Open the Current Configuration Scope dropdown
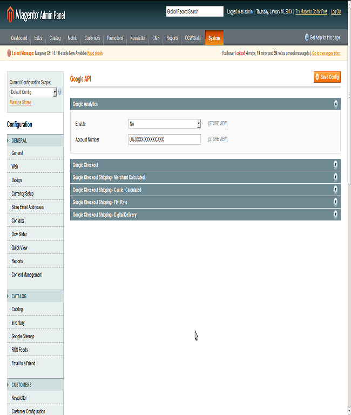 (x=33, y=92)
